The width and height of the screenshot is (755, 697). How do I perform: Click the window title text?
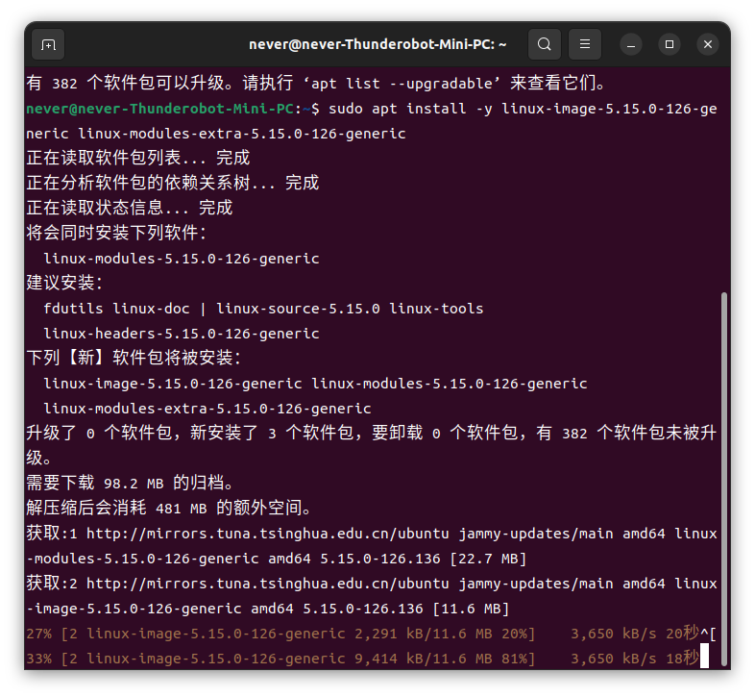pos(377,45)
